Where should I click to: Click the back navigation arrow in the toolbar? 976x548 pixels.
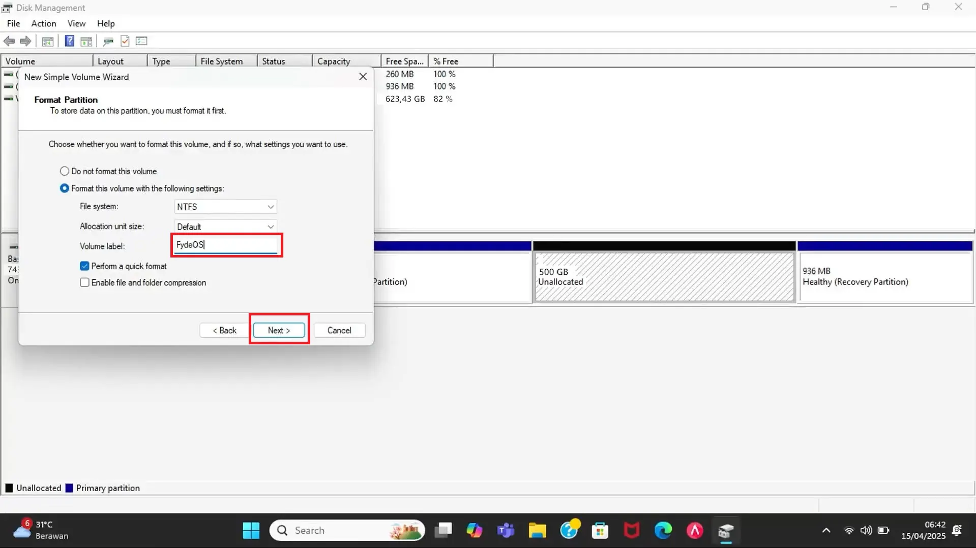point(9,41)
